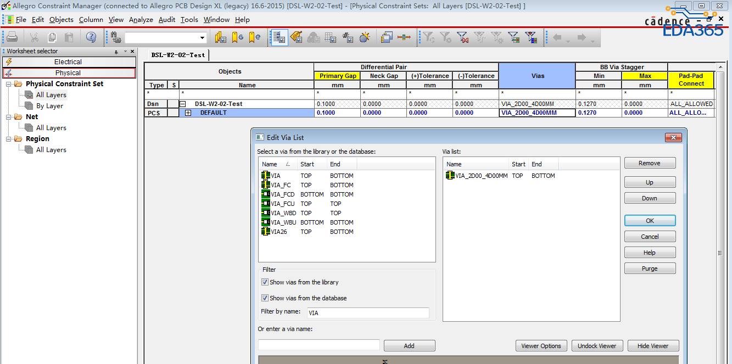Select By Layer under Physical Constraint Set

tap(49, 106)
